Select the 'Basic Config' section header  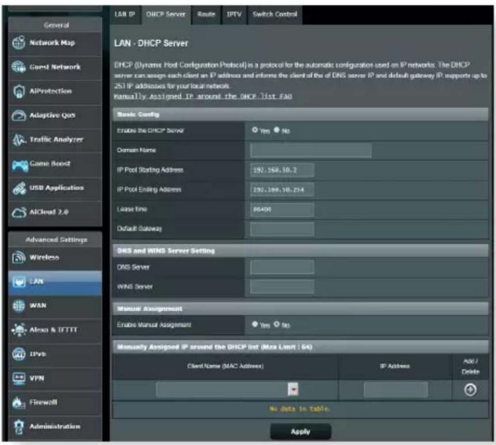(300, 114)
